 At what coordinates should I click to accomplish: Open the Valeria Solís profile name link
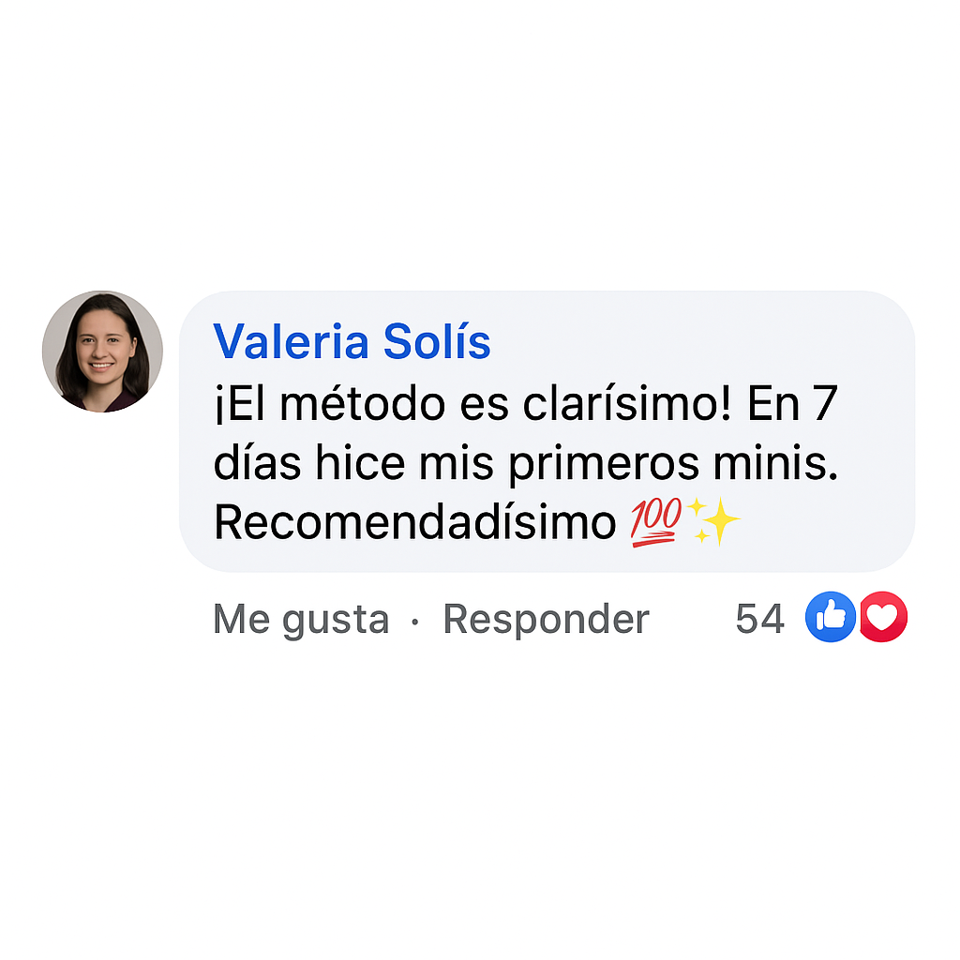click(352, 341)
